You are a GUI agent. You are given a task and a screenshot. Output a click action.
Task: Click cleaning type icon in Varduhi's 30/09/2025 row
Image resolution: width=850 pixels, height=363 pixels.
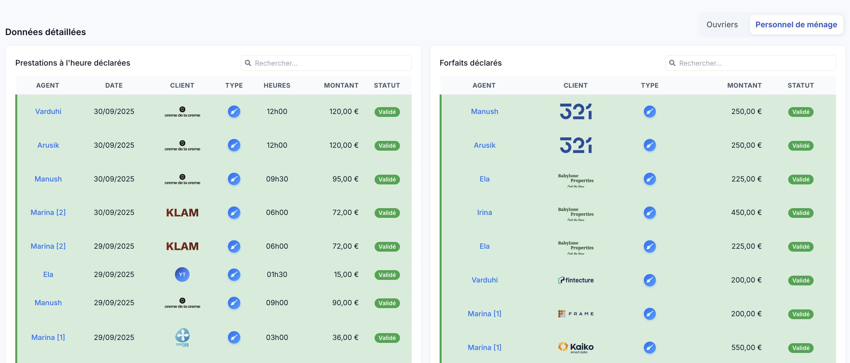pyautogui.click(x=234, y=111)
